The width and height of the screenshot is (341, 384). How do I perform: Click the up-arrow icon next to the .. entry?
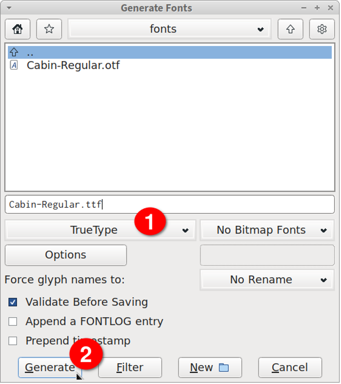14,52
